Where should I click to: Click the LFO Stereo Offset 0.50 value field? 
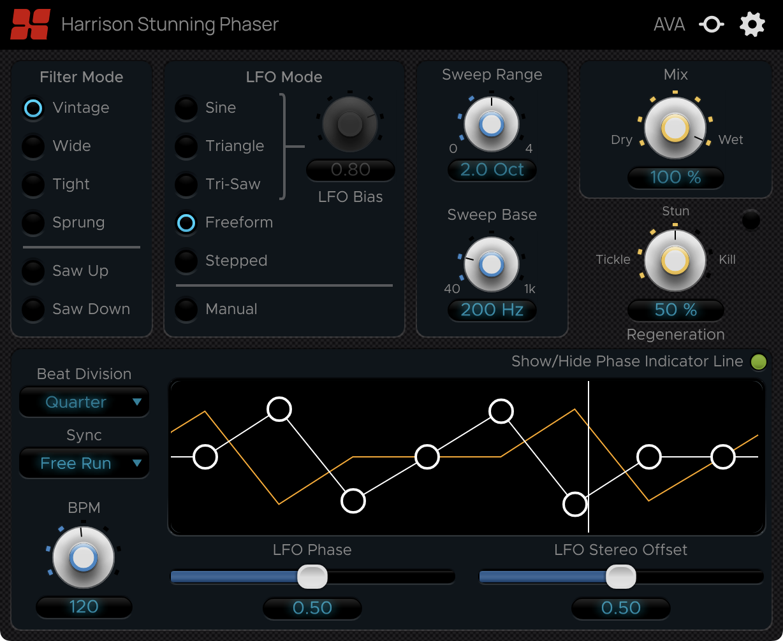621,609
